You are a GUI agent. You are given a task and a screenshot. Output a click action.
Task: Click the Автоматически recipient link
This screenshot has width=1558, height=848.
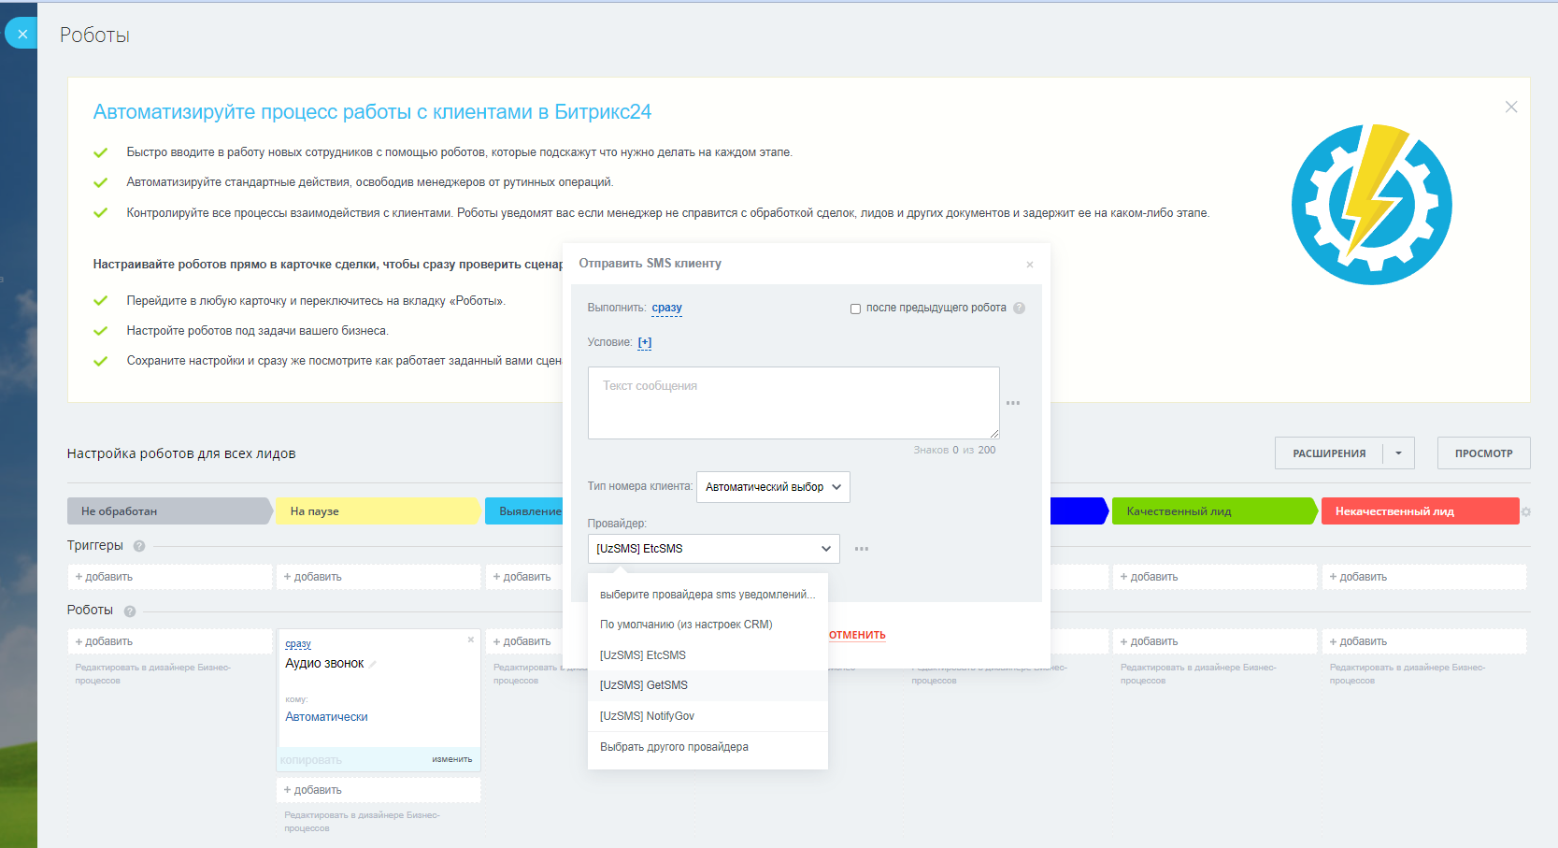click(326, 717)
